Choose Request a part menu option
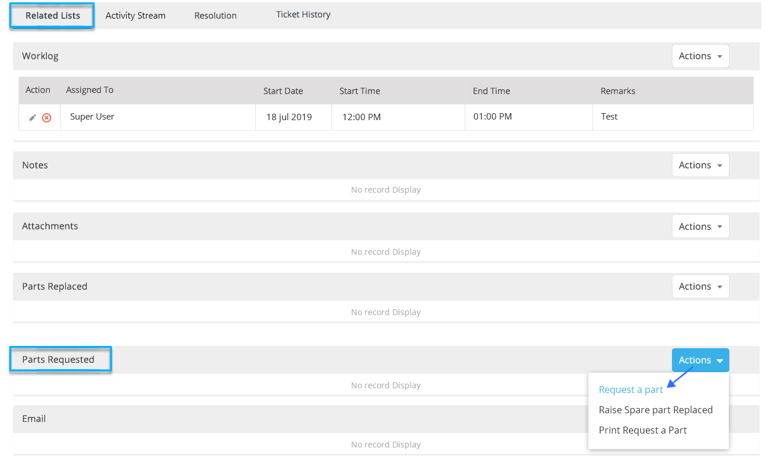Screen dimensions: 770x462 [x=631, y=389]
